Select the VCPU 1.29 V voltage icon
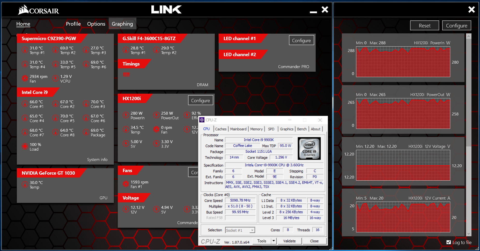The width and height of the screenshot is (480, 251). click(x=55, y=78)
